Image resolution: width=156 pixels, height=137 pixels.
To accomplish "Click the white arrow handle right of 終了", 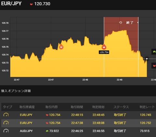I will (x=138, y=23).
